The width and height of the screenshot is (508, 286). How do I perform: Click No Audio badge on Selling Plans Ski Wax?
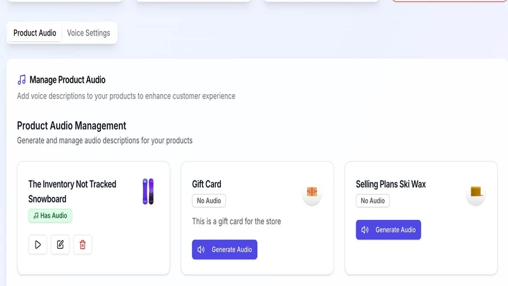click(x=373, y=201)
